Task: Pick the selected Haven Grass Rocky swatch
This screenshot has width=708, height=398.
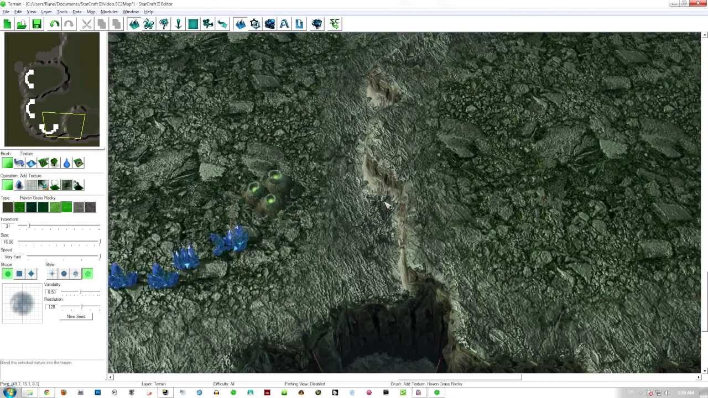Action: point(66,207)
